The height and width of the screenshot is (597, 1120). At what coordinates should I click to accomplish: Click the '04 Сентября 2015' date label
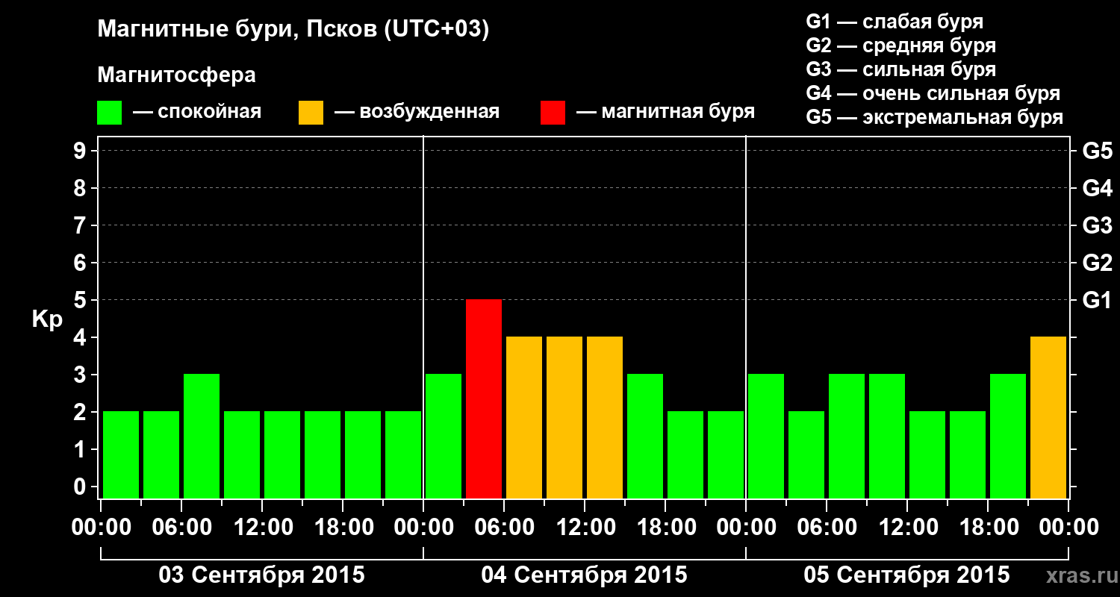[x=585, y=575]
